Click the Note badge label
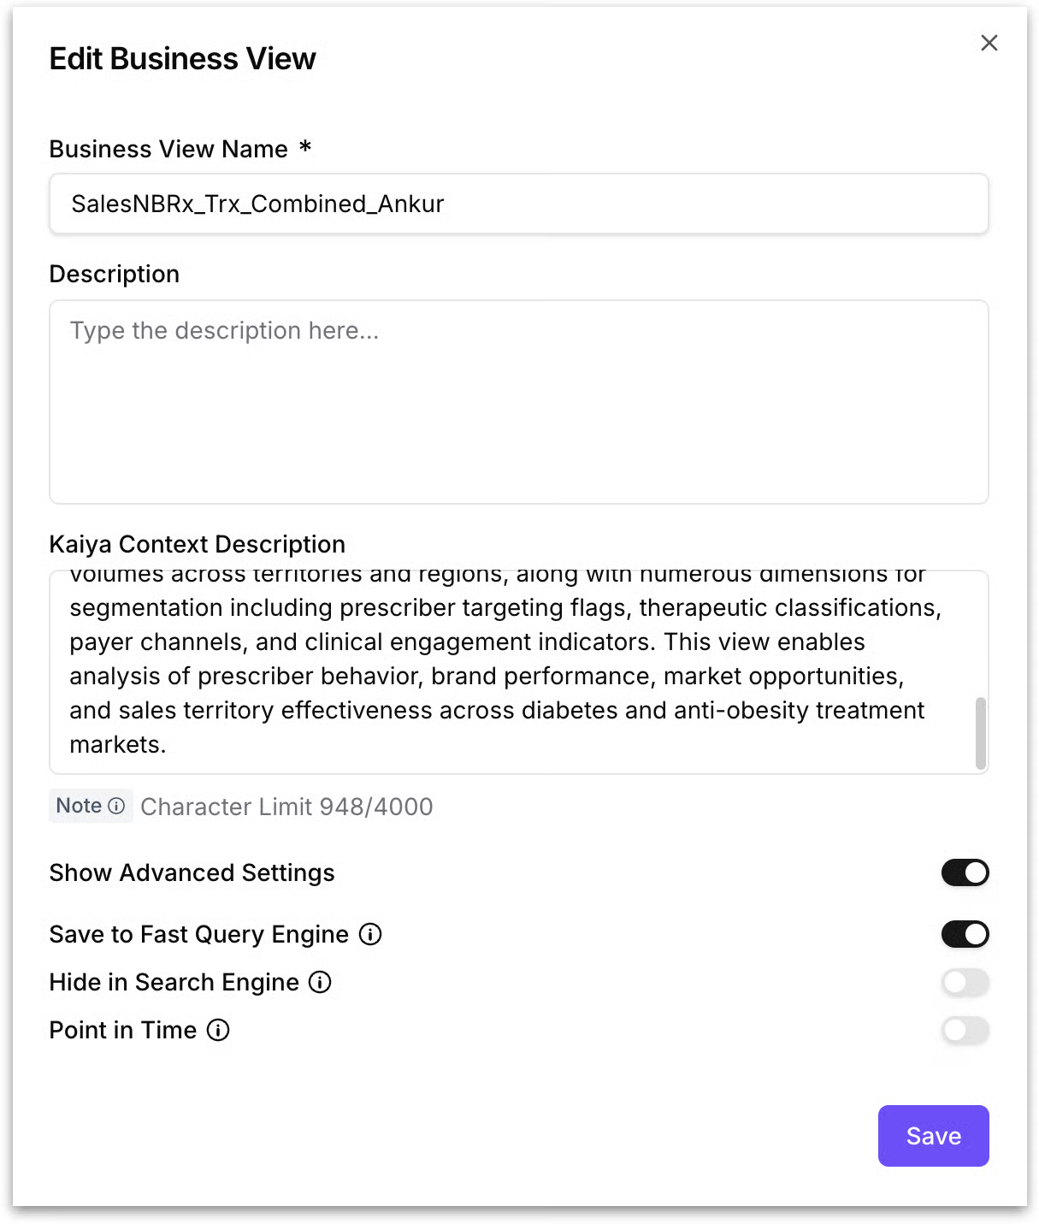The image size is (1039, 1224). pos(79,806)
